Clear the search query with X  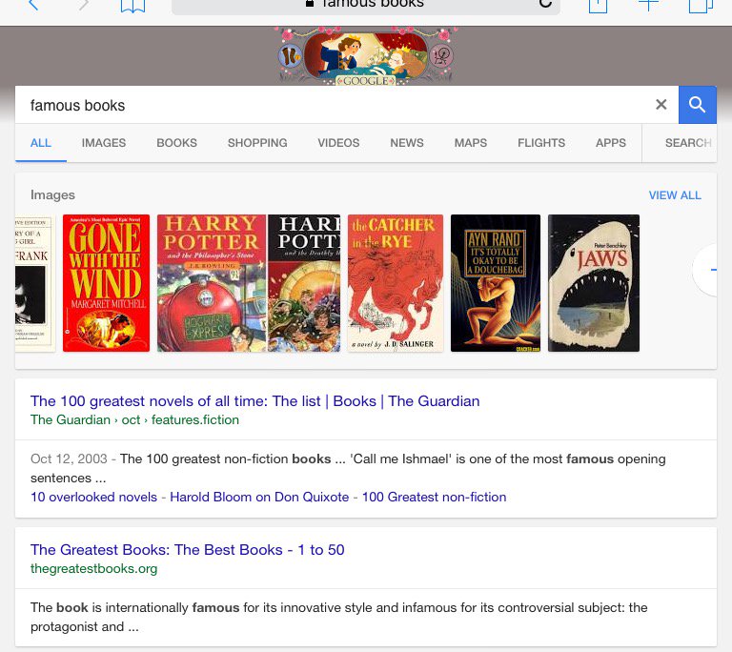pos(661,105)
